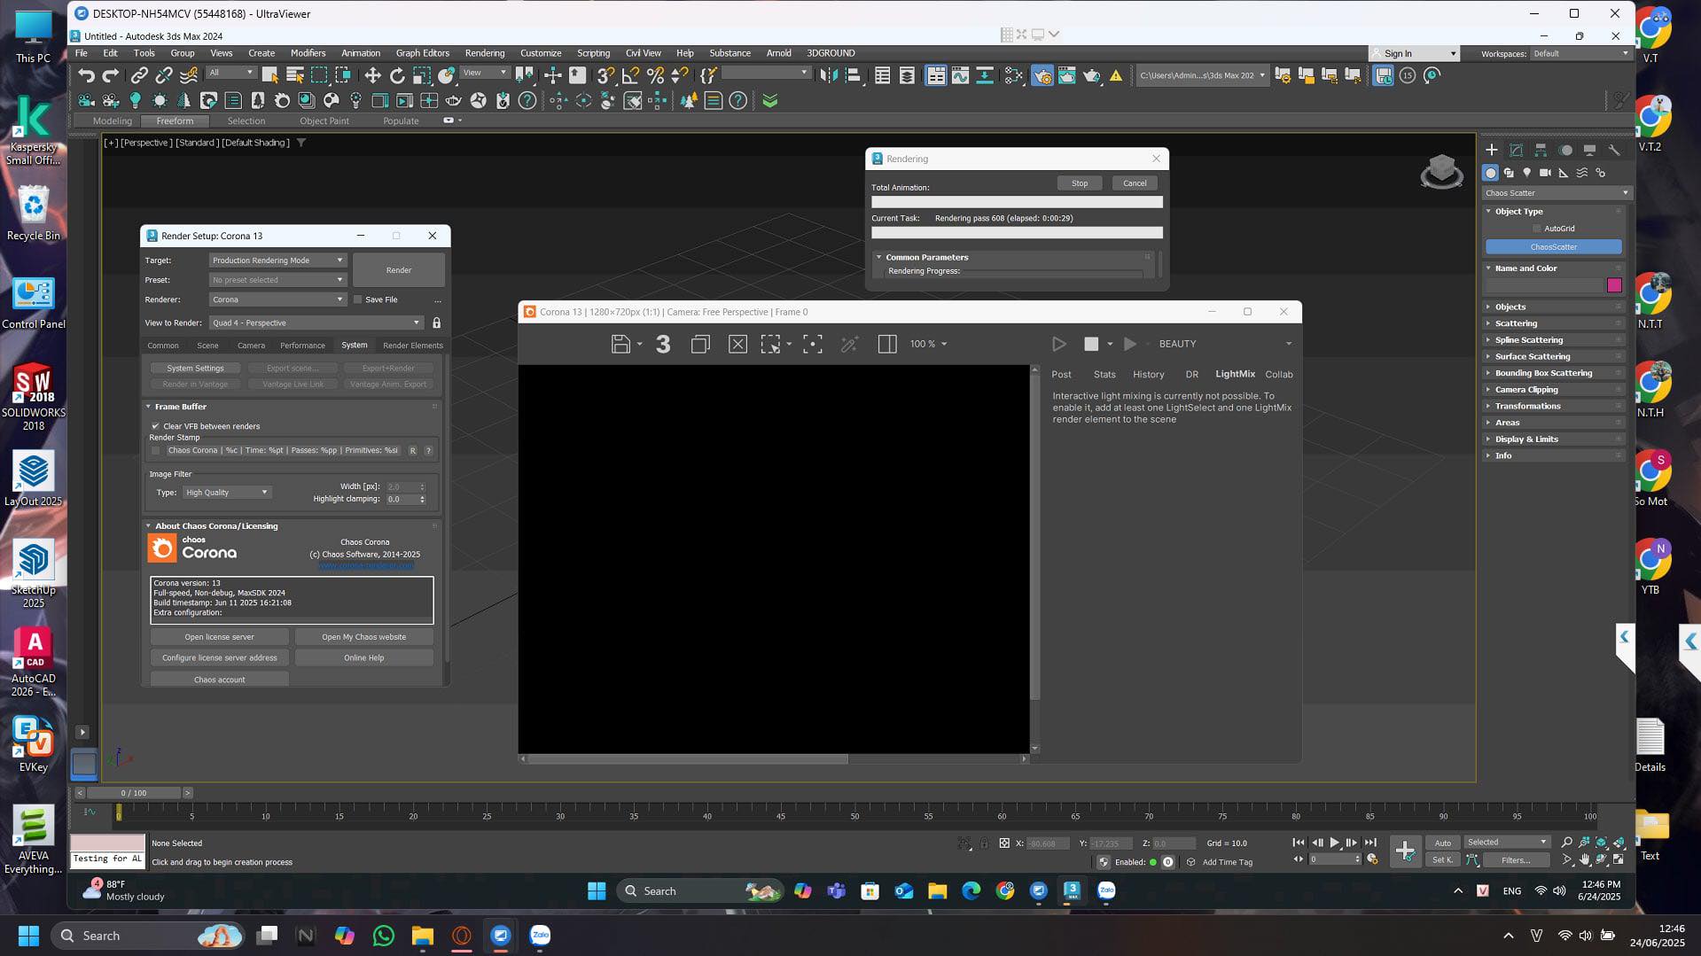The width and height of the screenshot is (1701, 956).
Task: Toggle Clear VFB between renders checkbox
Action: click(156, 426)
